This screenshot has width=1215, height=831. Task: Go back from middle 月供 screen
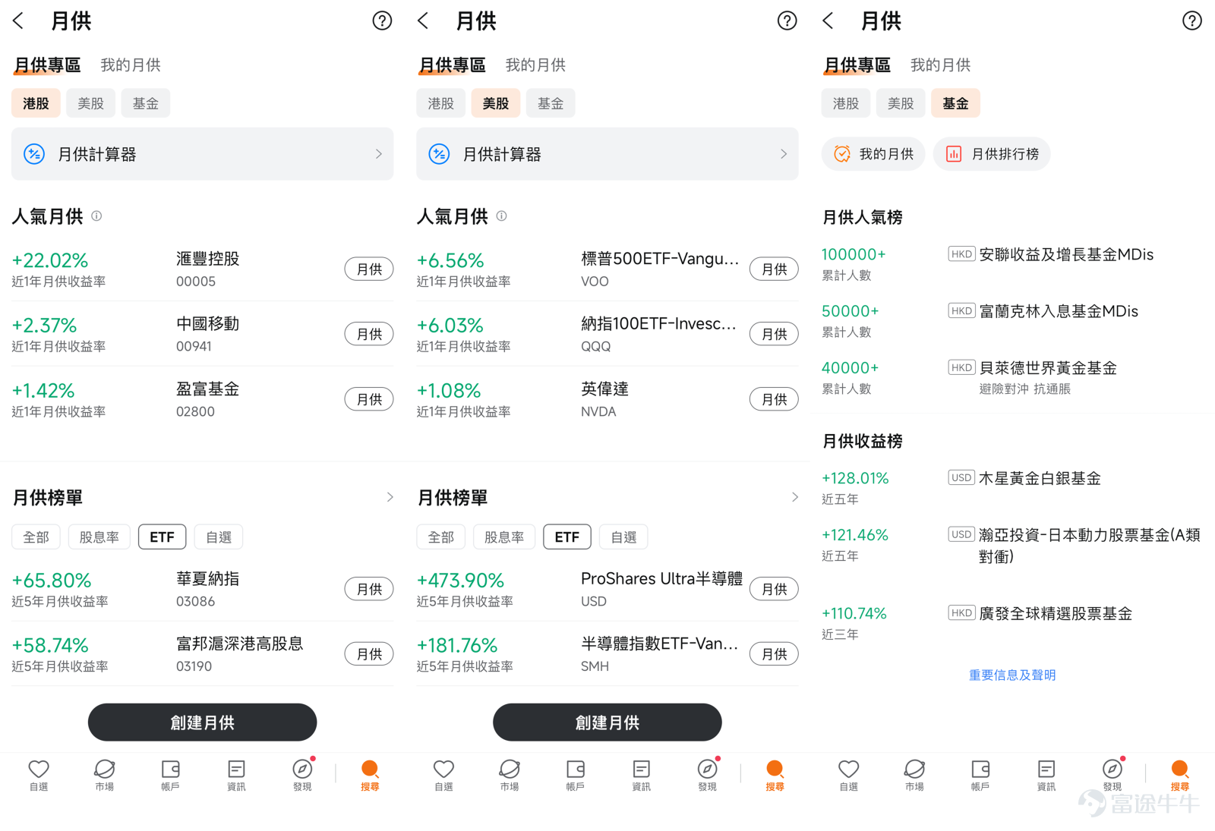coord(423,21)
